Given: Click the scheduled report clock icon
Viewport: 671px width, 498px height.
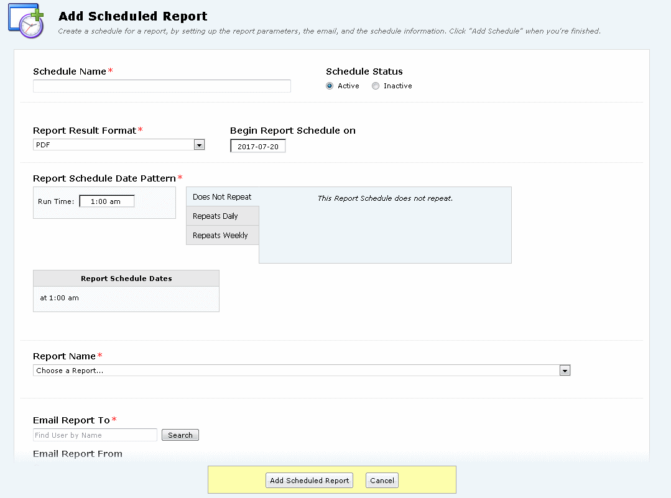Looking at the screenshot, I should (26, 21).
